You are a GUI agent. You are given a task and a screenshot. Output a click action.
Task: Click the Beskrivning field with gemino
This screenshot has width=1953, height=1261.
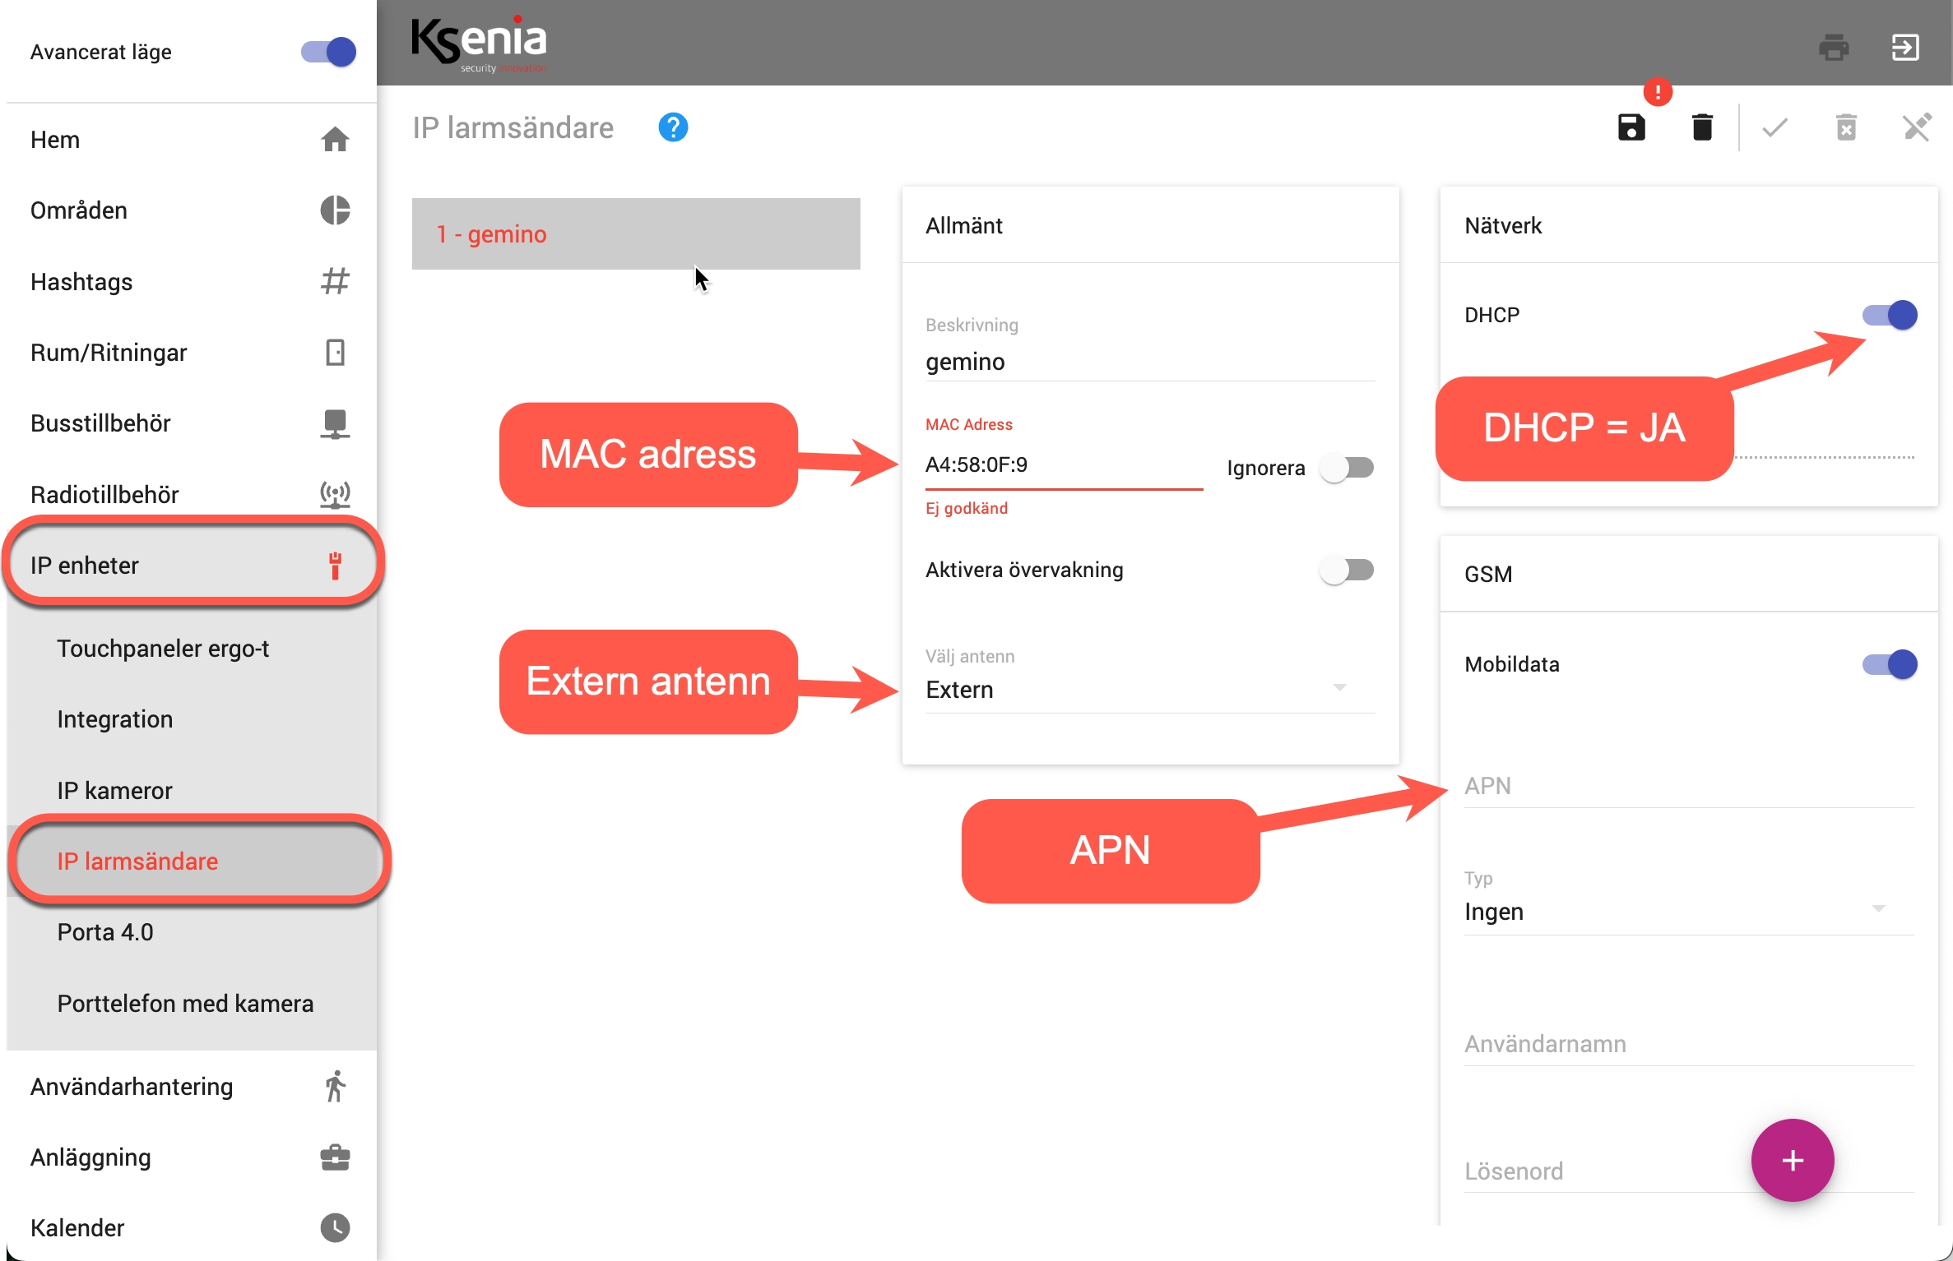1150,362
